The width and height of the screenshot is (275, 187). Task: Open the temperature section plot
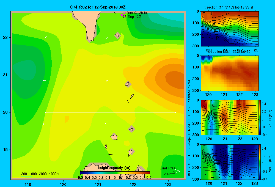[230, 29]
